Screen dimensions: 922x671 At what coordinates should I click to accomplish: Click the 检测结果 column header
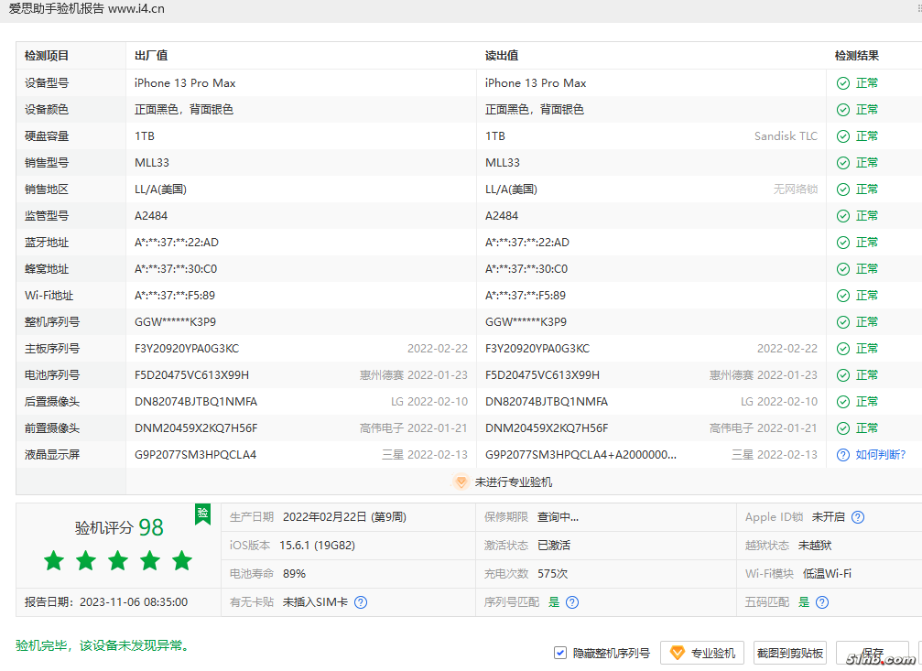click(x=857, y=56)
